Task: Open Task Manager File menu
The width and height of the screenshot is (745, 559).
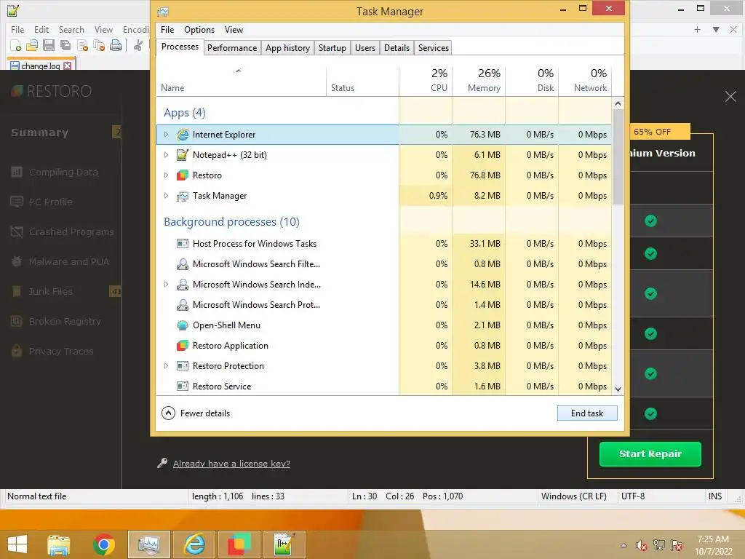Action: (167, 29)
